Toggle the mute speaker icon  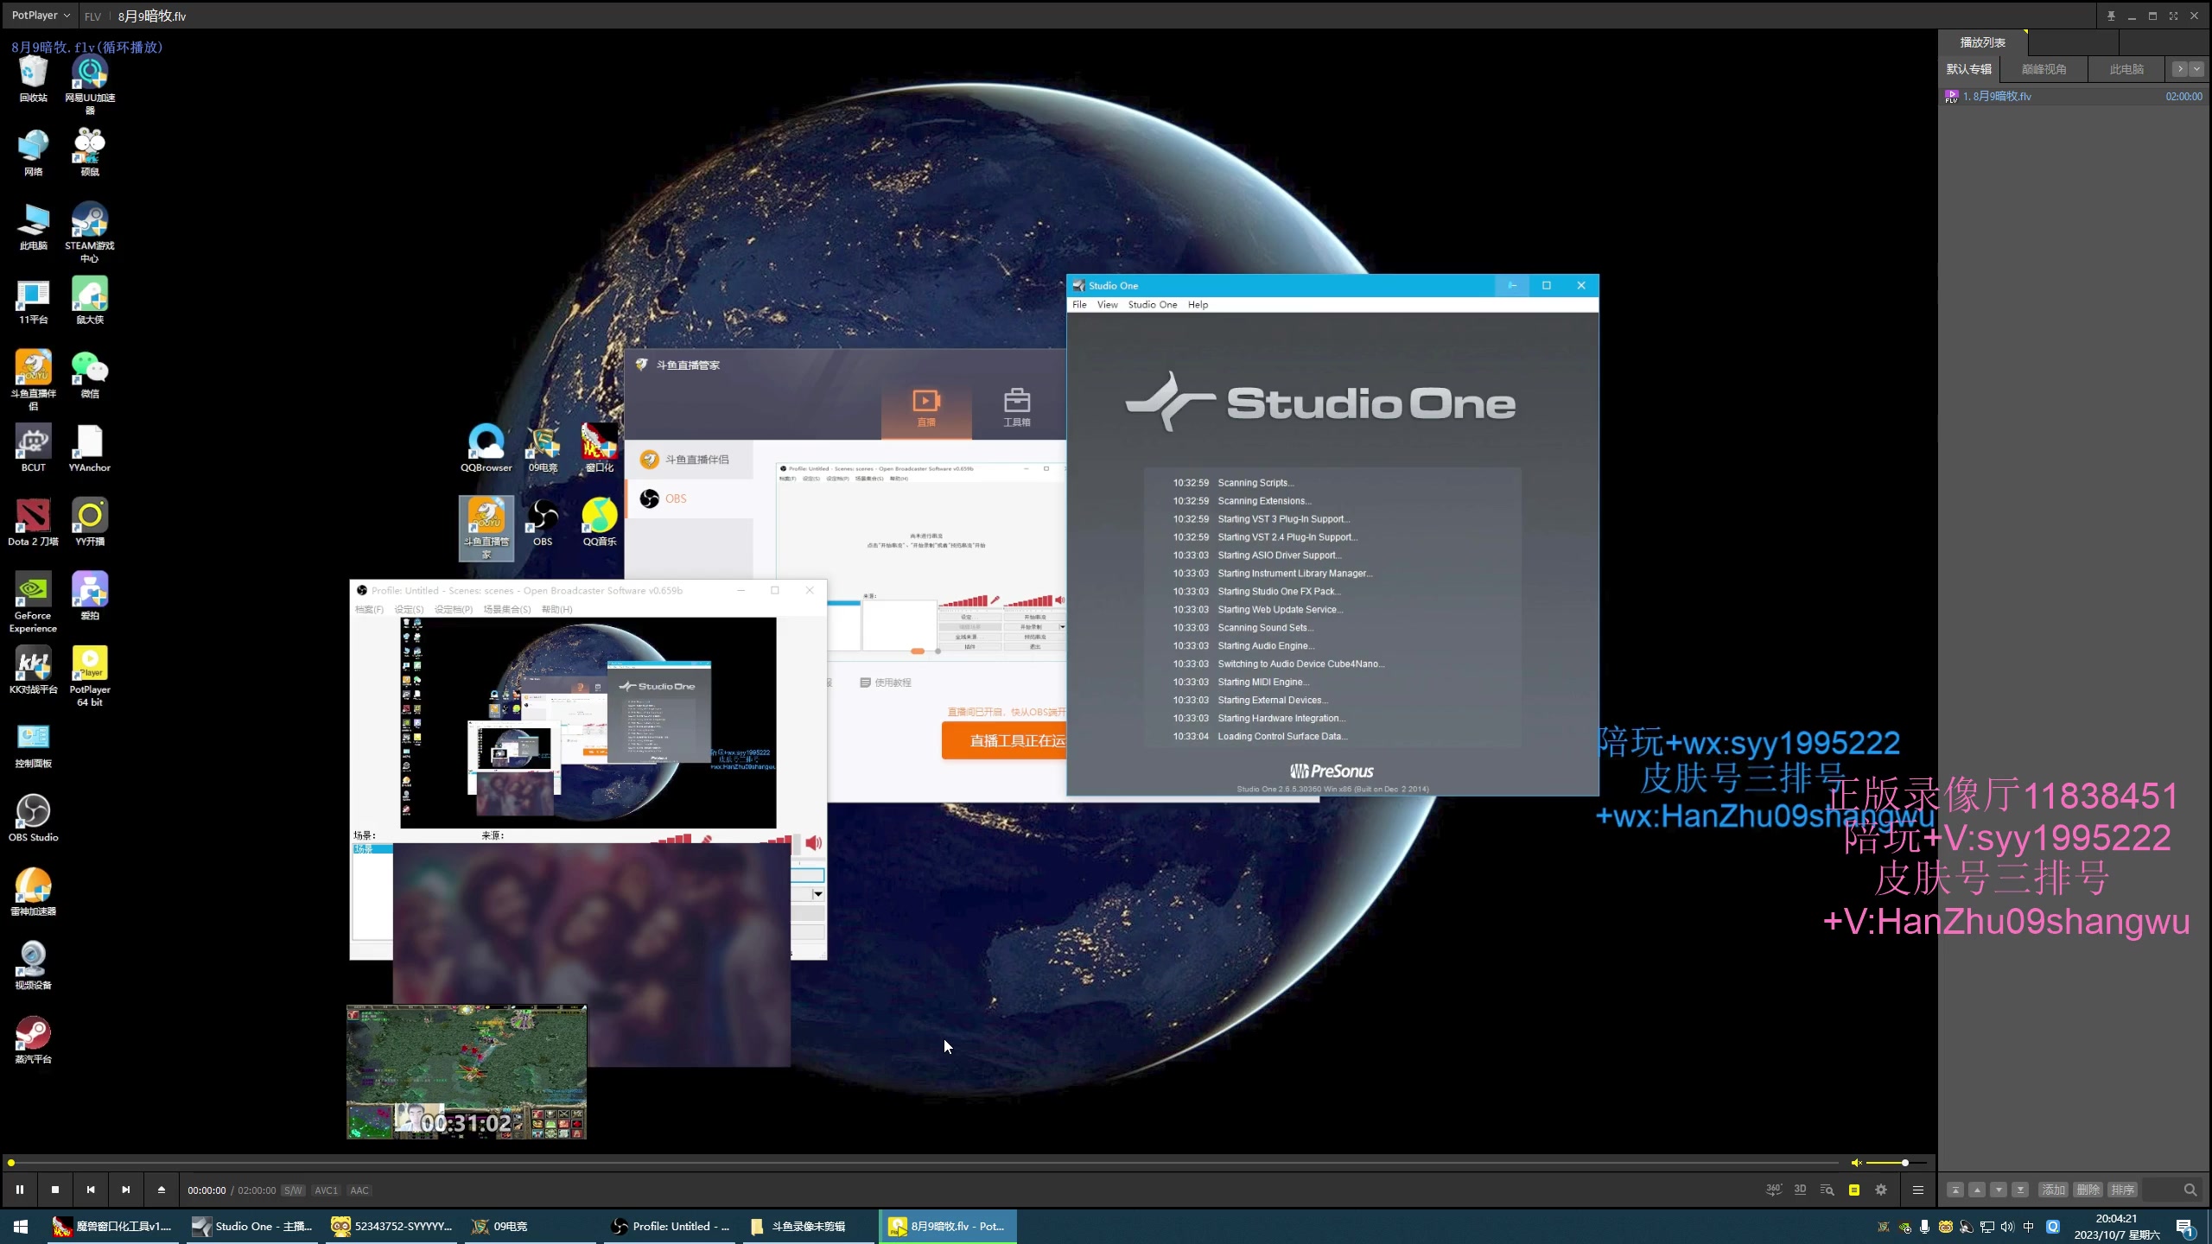point(1856,1163)
